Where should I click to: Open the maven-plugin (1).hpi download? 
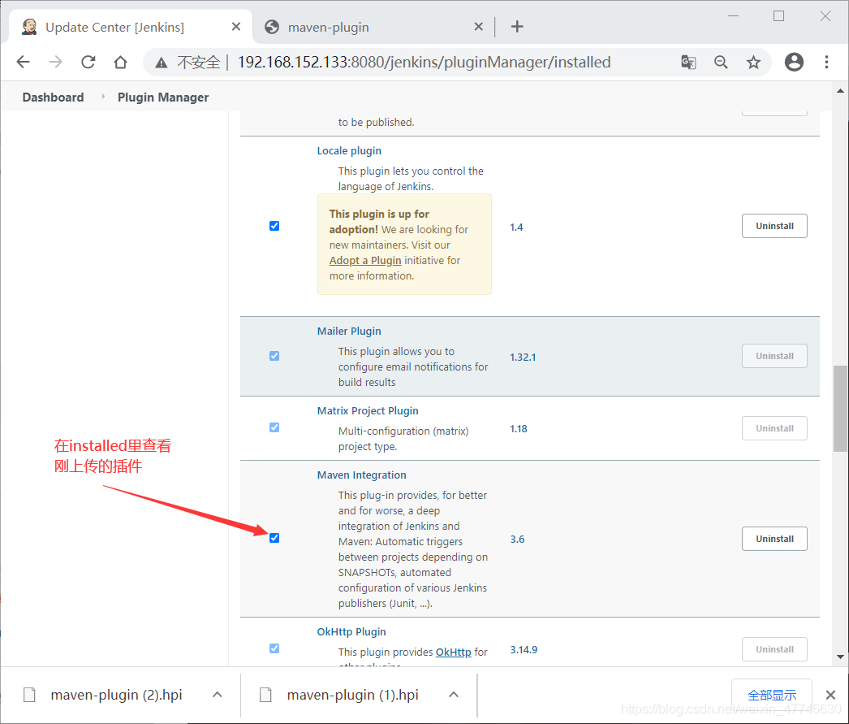[x=352, y=694]
